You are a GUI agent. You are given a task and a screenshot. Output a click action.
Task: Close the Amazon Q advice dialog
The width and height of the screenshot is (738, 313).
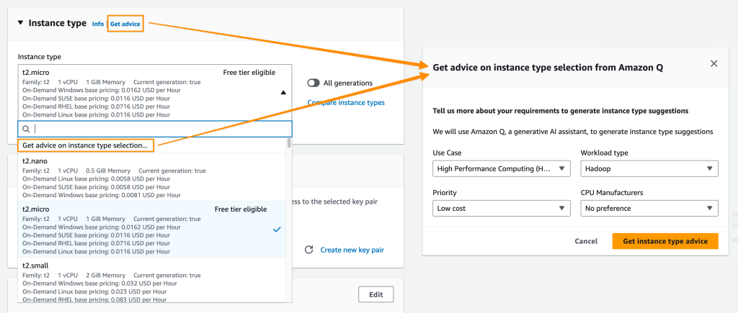713,63
